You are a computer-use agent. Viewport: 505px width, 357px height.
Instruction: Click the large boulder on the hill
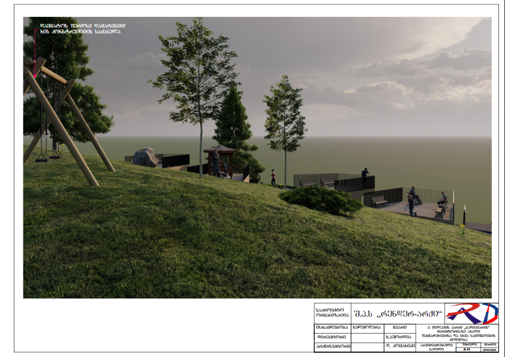pos(145,157)
